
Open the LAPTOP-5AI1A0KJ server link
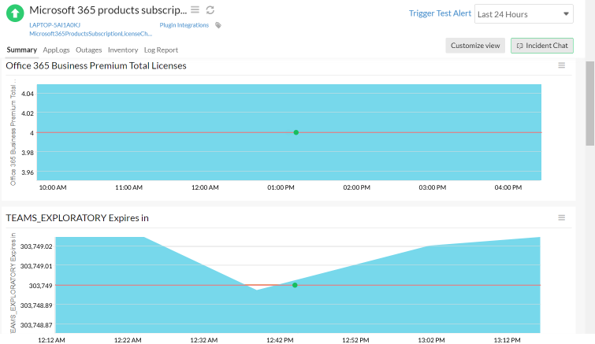pyautogui.click(x=54, y=25)
